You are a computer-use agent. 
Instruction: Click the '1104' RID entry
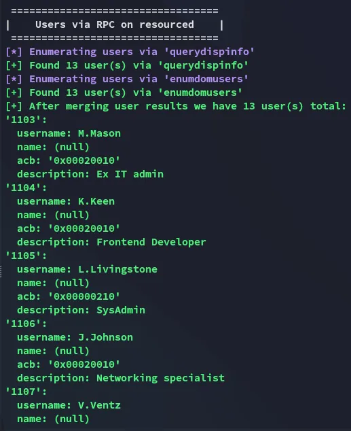pyautogui.click(x=26, y=188)
